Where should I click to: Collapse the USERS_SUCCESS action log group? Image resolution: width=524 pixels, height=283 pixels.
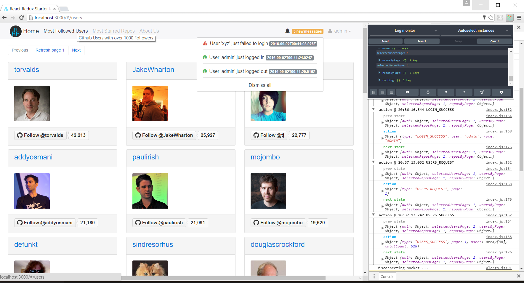374,215
